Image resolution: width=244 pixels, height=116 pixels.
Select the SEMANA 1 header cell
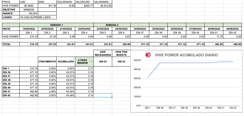[56, 25]
